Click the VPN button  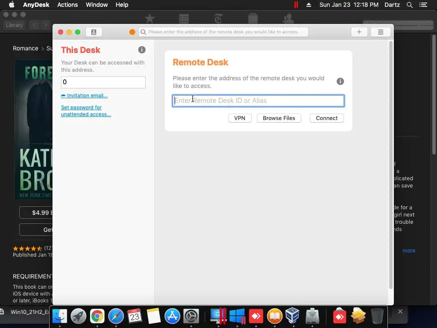(240, 118)
